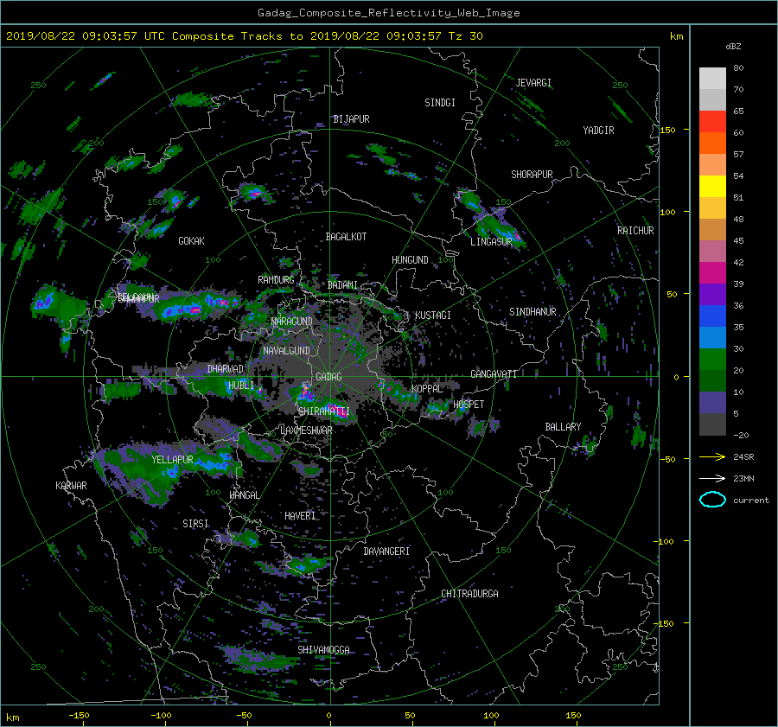Screen dimensions: 778x727
Task: Pick the green 20 dBZ color swatch
Action: (712, 360)
